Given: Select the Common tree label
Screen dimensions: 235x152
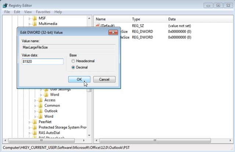Looking at the screenshot, I should (x=52, y=106).
